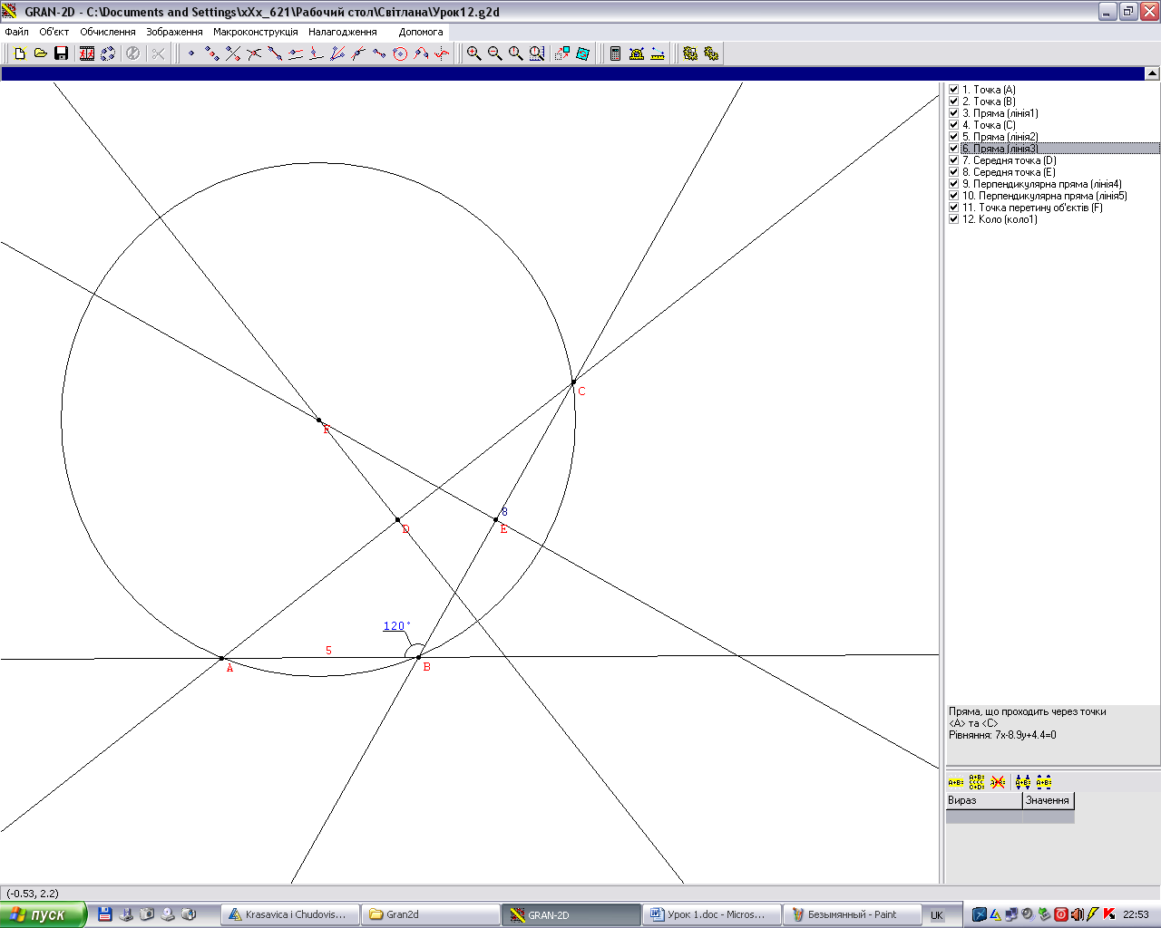Open the Макроконструкція menu
The image size is (1161, 928).
click(256, 32)
